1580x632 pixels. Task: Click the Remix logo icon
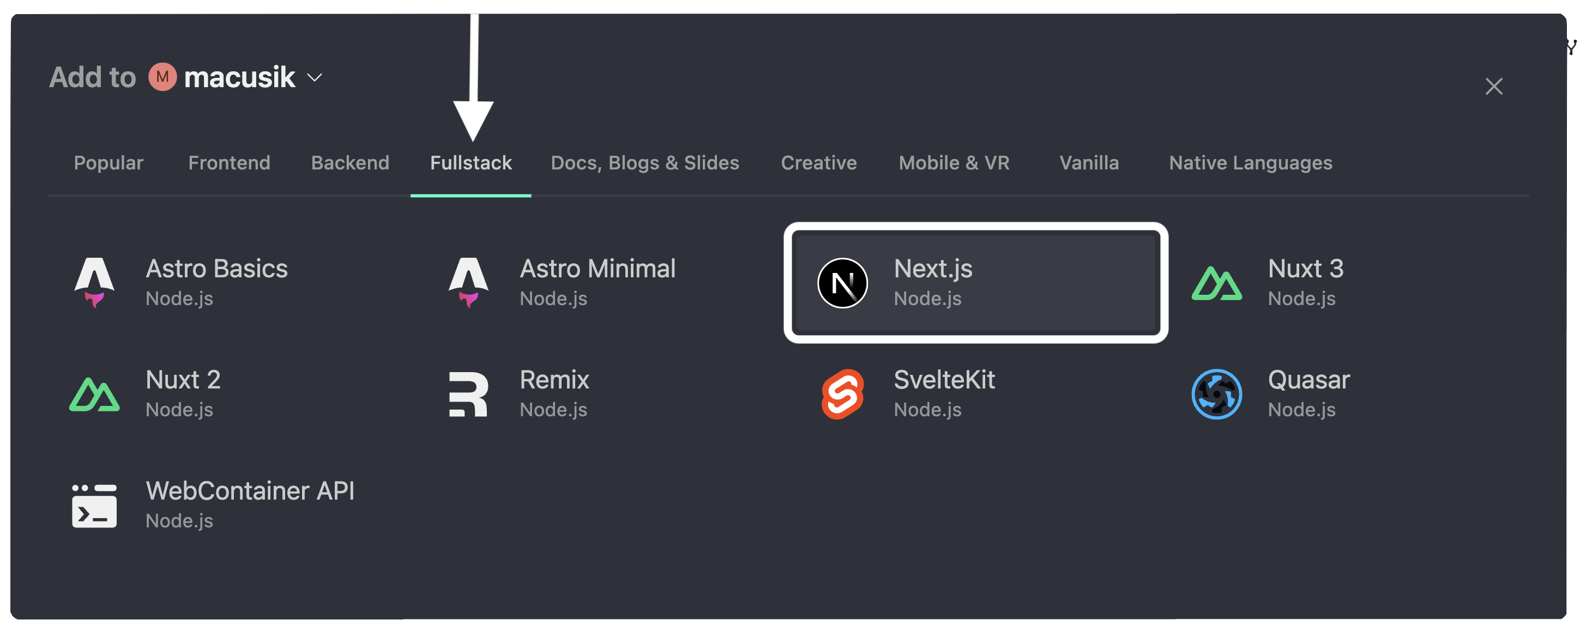pos(469,394)
